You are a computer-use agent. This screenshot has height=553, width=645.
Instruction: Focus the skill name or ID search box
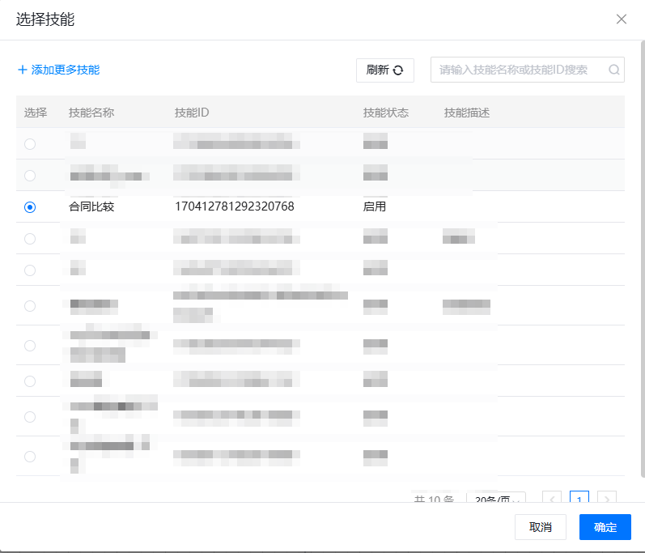[x=522, y=70]
